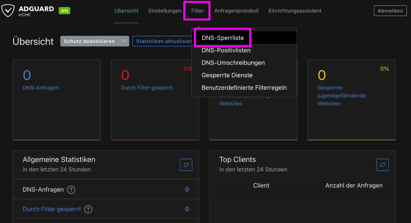Screen dimensions: 411x223
Task: Open the DNS-Anfragen link in the first card
Action: [41, 88]
